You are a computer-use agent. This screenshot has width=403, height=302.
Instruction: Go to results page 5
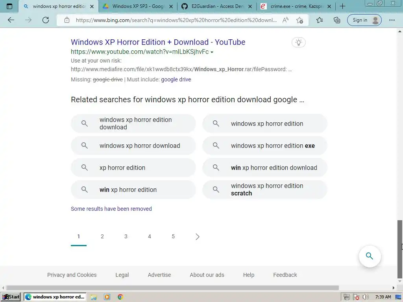(173, 236)
